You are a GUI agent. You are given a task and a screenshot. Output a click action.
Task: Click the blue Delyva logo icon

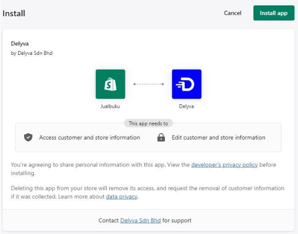pyautogui.click(x=186, y=84)
